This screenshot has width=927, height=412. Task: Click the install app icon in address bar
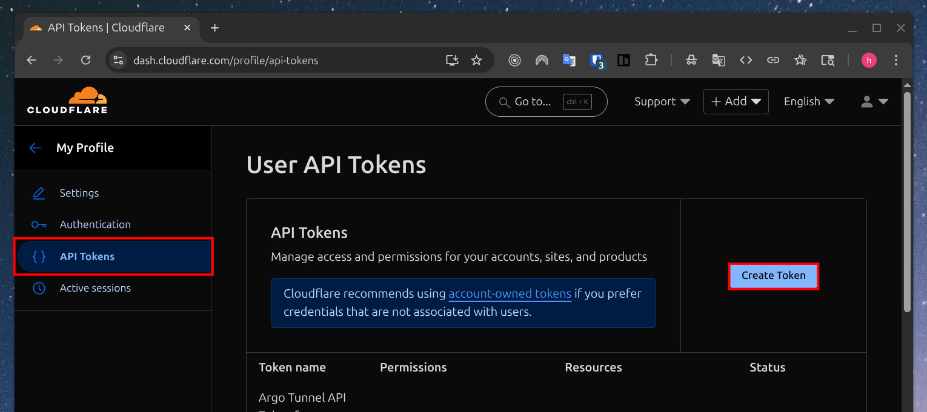coord(452,60)
